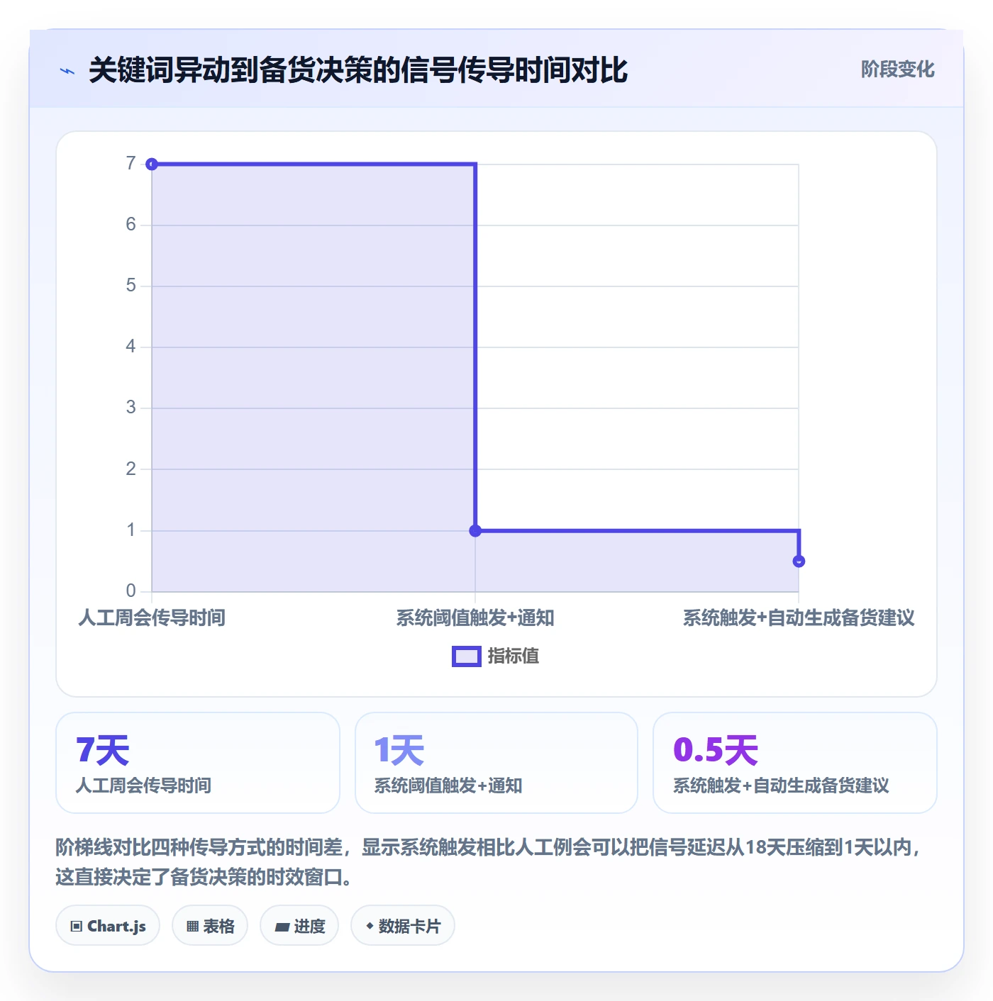Click the data point at value 7

click(x=152, y=164)
